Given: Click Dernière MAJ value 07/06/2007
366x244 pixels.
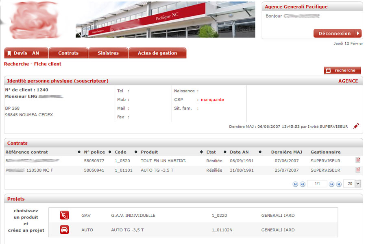Looking at the screenshot, I should 287,161.
